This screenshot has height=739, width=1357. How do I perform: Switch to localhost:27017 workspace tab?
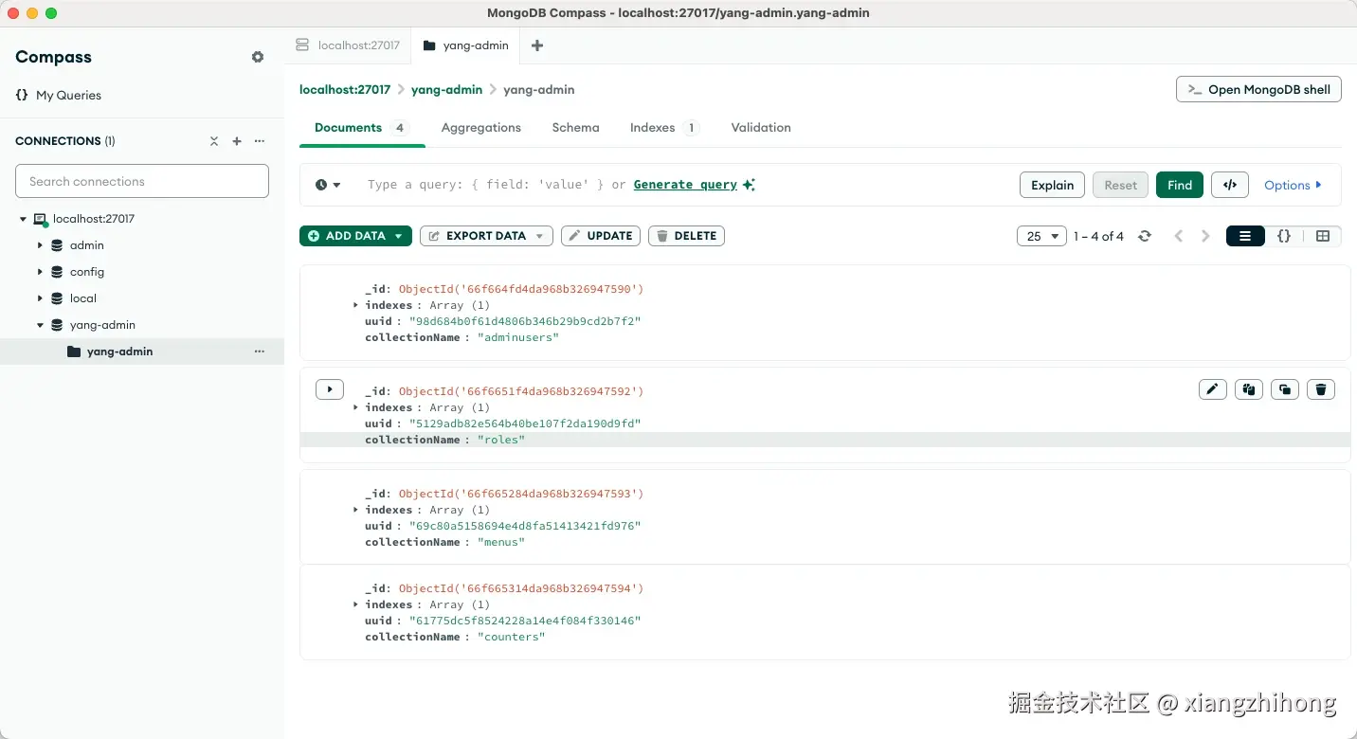coord(348,45)
